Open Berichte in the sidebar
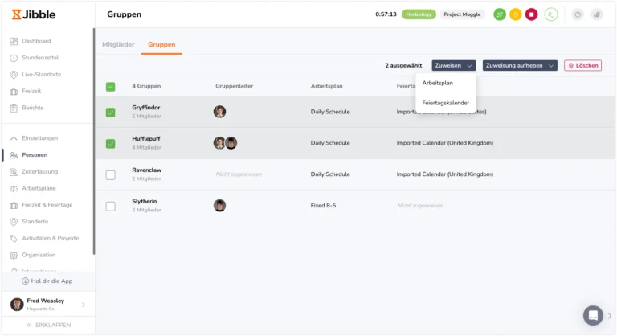This screenshot has height=336, width=617. [33, 108]
